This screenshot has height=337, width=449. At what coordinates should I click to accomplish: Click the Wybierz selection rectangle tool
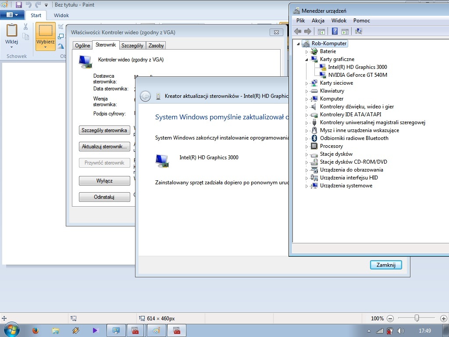point(45,30)
